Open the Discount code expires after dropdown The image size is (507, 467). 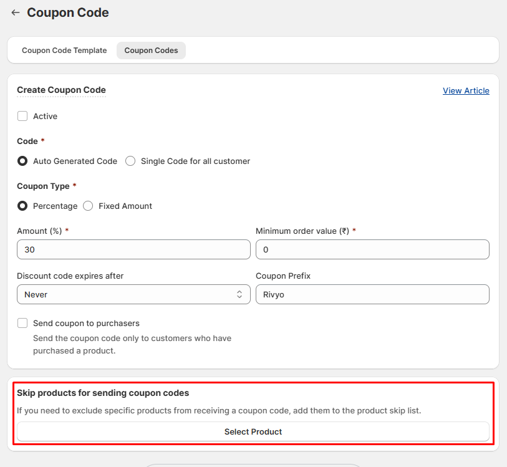[x=133, y=294]
